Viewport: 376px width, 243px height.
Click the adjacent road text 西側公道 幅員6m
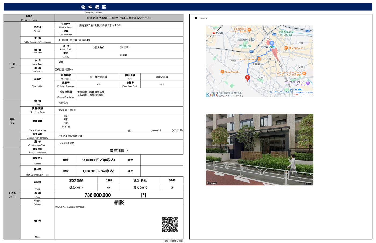(64, 70)
